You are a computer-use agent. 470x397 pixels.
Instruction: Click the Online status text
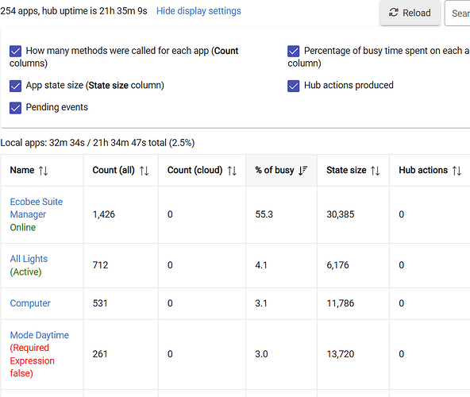pos(23,227)
